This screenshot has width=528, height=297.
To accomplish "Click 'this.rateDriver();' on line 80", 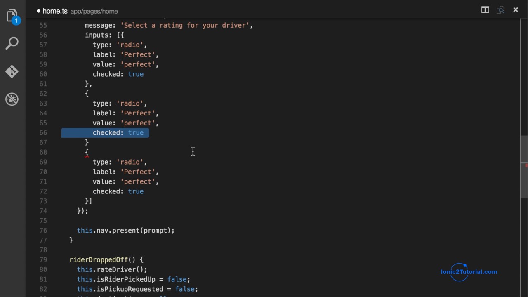I will [x=112, y=270].
